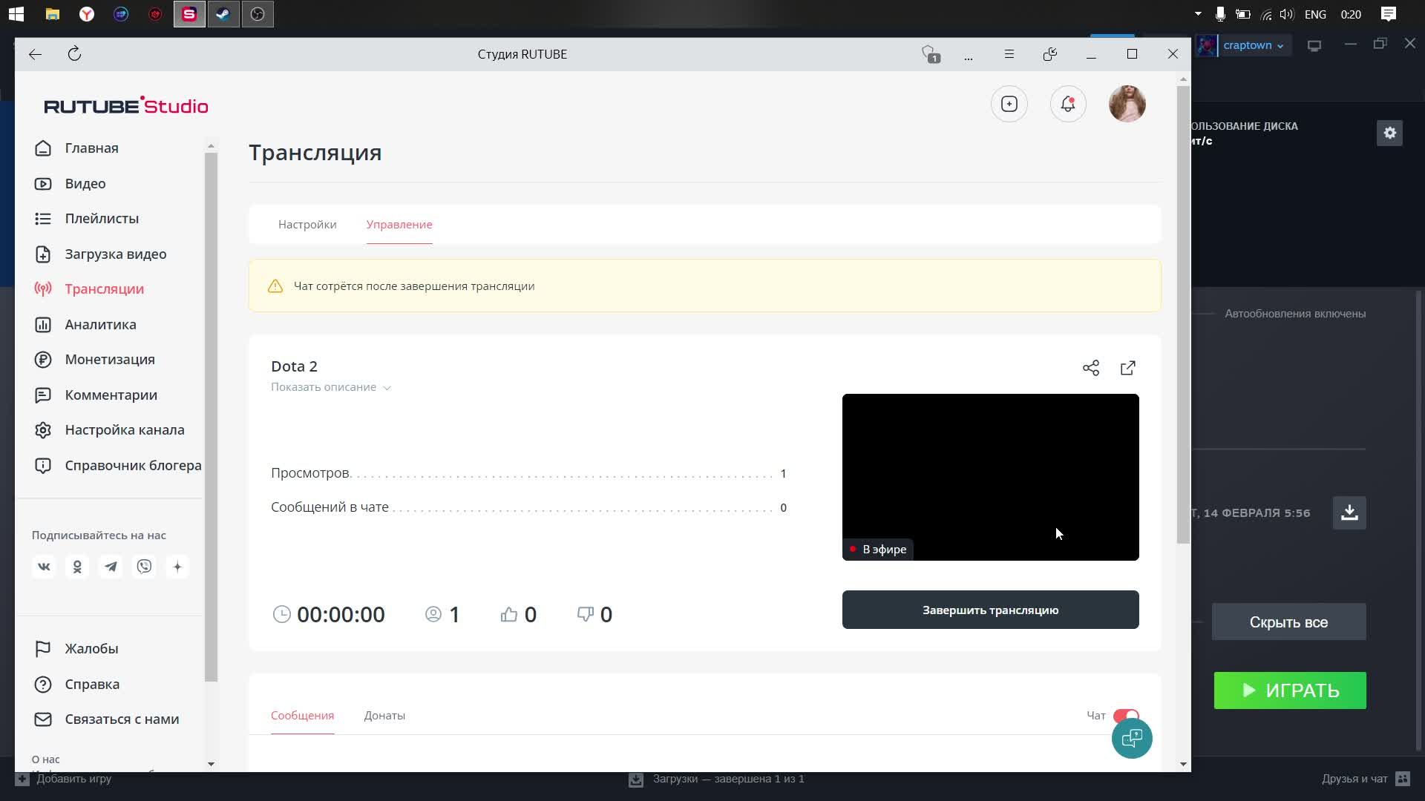
Task: Open the Zen star social icon
Action: 177,567
